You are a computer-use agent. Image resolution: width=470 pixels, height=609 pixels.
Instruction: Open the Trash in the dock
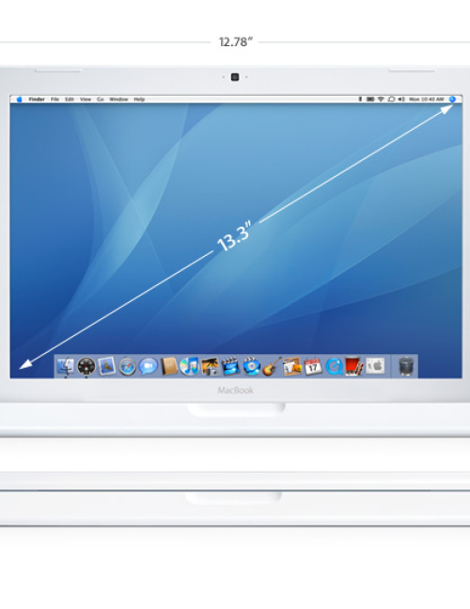tap(406, 366)
